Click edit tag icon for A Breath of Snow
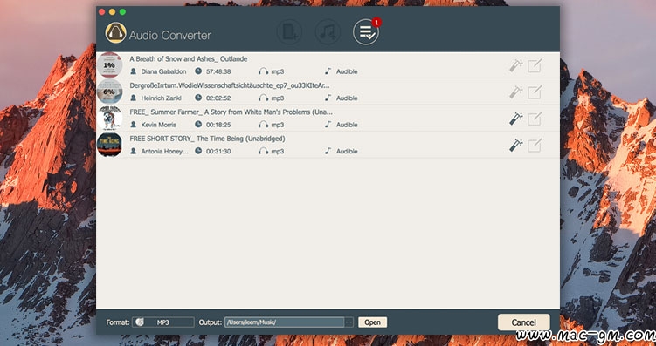This screenshot has height=346, width=656. click(x=535, y=65)
